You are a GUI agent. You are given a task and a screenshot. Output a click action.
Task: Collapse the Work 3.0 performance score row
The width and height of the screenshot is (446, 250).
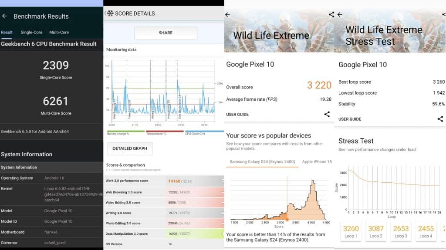222,181
